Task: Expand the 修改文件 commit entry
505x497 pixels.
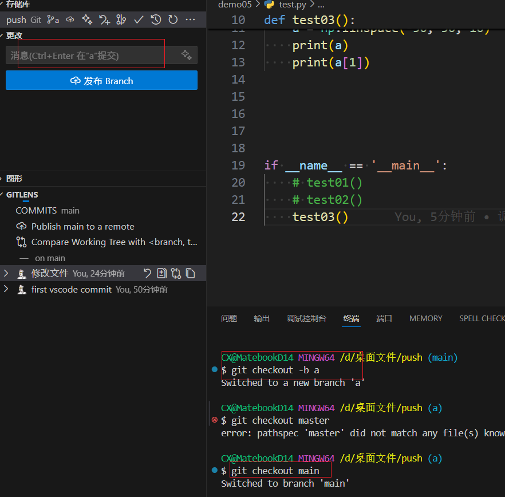Action: pos(6,273)
